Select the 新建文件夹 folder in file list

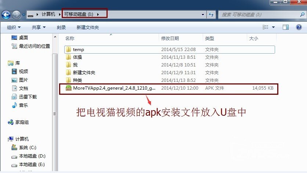[170, 72]
